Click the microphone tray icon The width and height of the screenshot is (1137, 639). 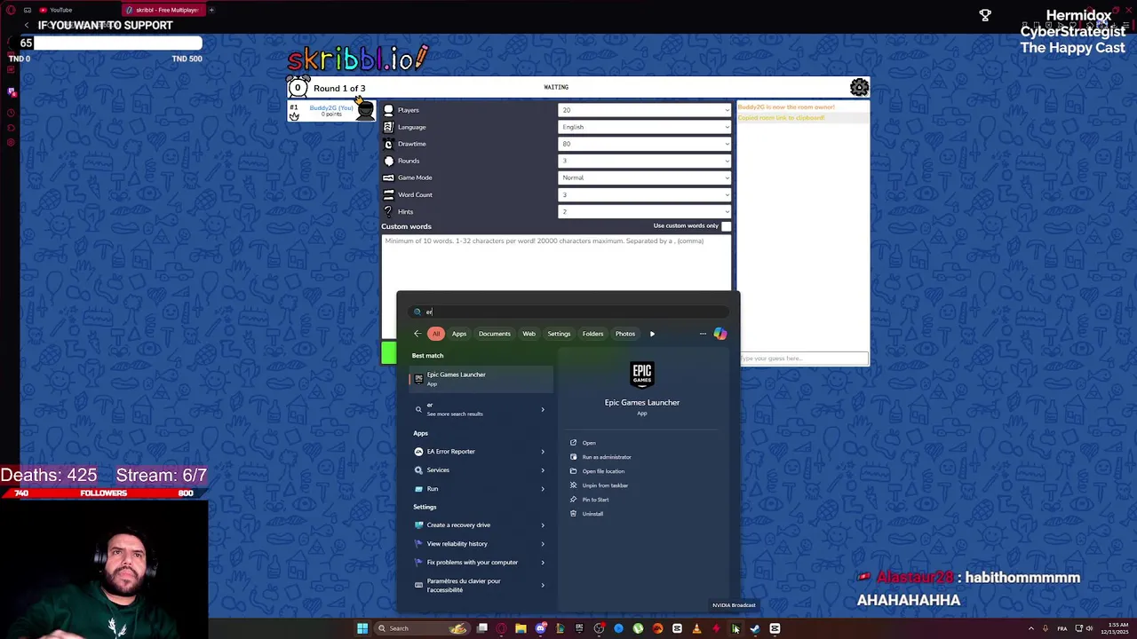pos(1046,628)
